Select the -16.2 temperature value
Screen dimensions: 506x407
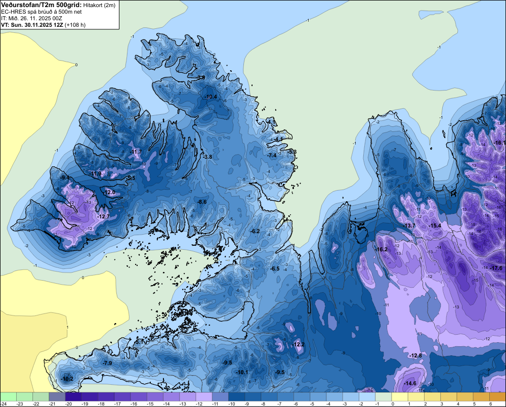382,250
